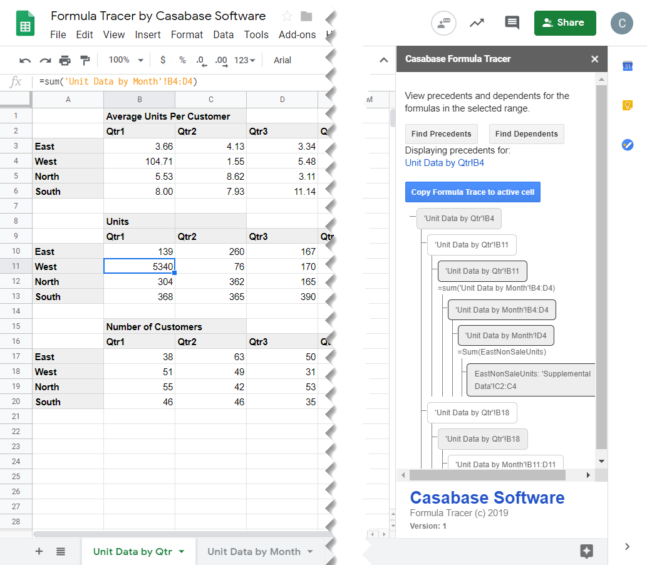
Task: Follow the Unit Data by Qtr!B4 link
Action: [x=444, y=163]
